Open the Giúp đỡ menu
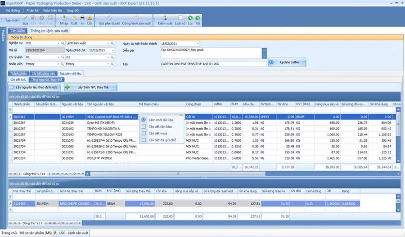Image resolution: width=405 pixels, height=237 pixels. [x=72, y=10]
